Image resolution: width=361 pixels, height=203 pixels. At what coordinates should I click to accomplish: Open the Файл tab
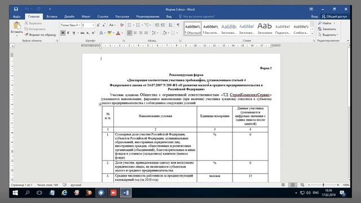point(16,16)
